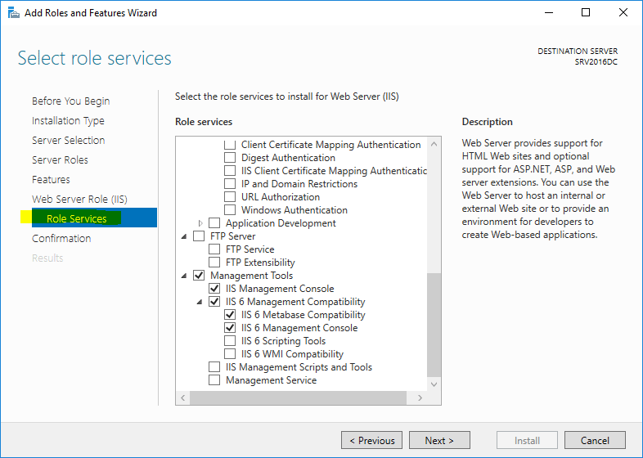Go to the Server Roles step

pos(60,160)
